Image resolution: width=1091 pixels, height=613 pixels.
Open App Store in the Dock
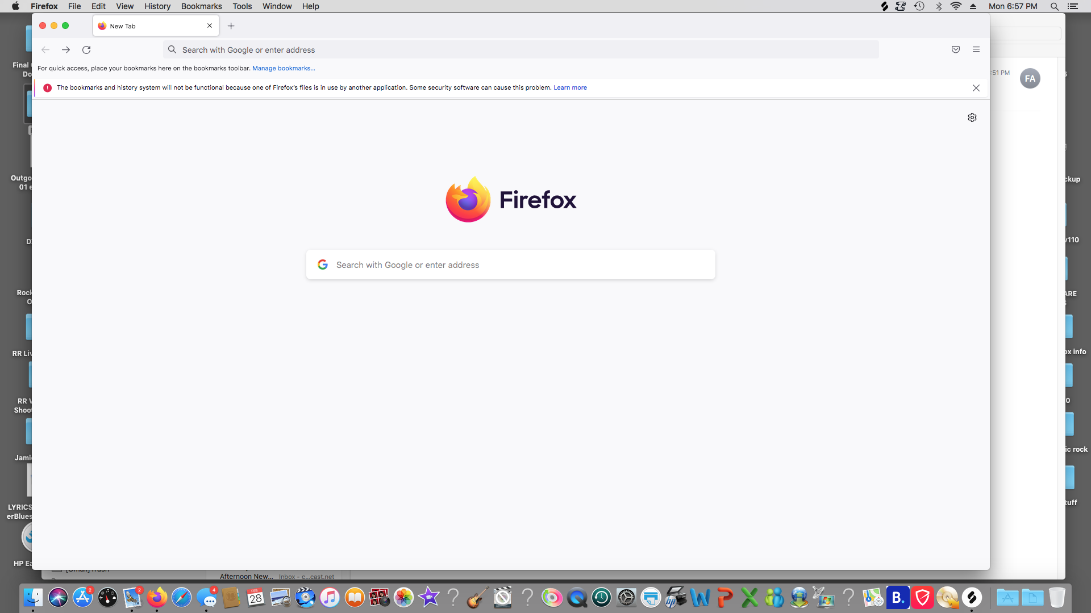click(x=82, y=597)
